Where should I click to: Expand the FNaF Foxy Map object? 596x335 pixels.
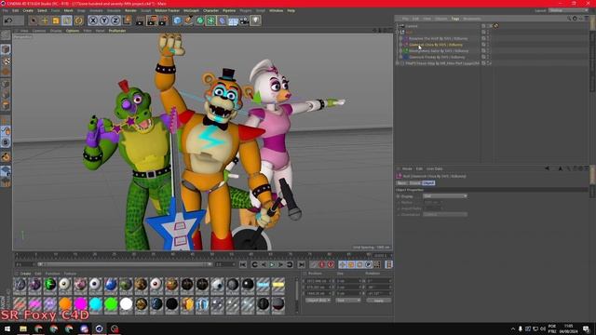398,63
